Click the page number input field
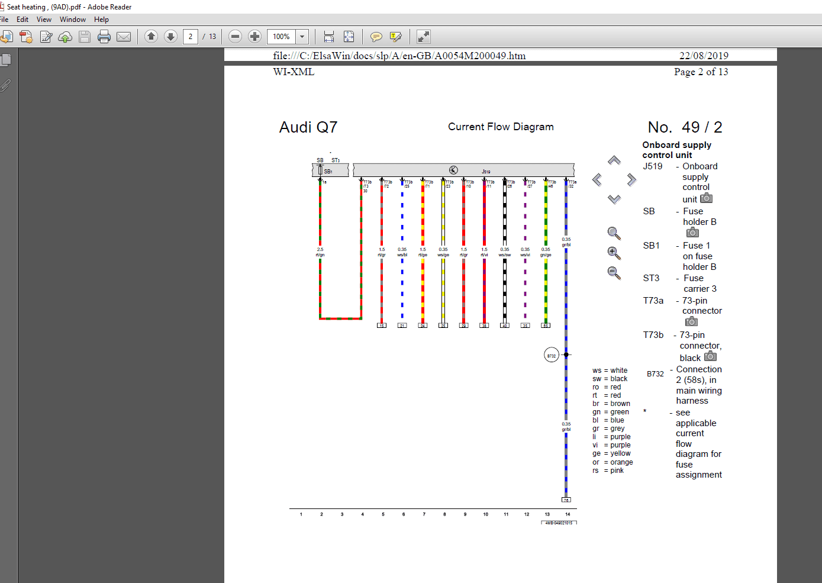Screen dimensions: 822x583 click(x=191, y=37)
